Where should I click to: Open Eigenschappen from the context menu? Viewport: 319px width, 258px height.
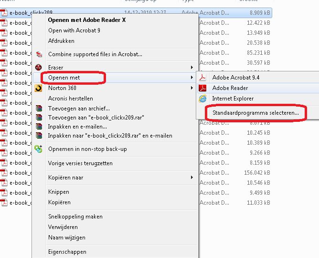(x=67, y=252)
